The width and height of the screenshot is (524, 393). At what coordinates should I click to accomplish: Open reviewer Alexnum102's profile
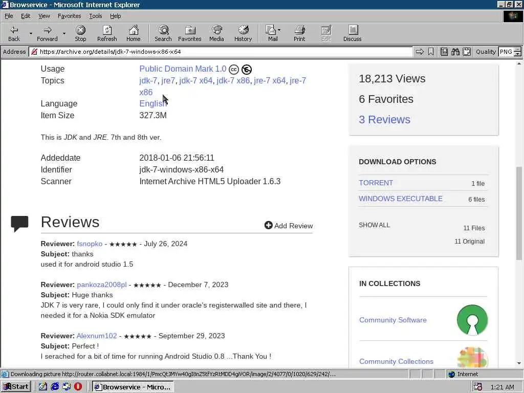(x=97, y=336)
